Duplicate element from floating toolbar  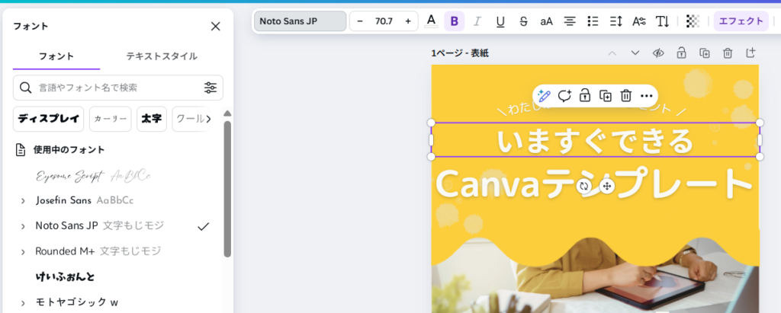(606, 95)
